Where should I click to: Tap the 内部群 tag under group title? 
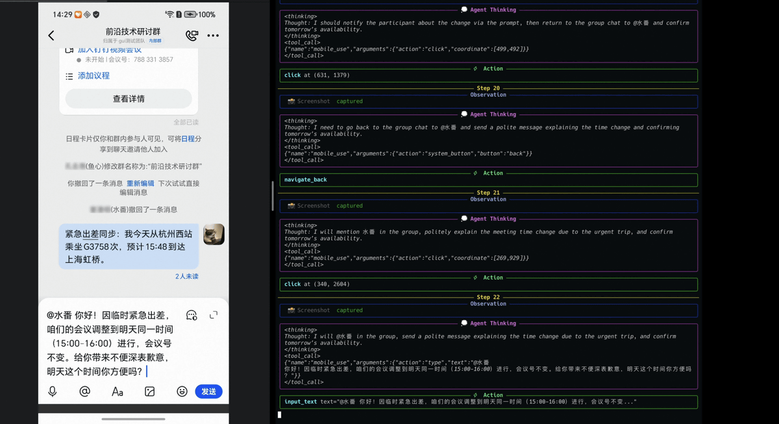[155, 41]
